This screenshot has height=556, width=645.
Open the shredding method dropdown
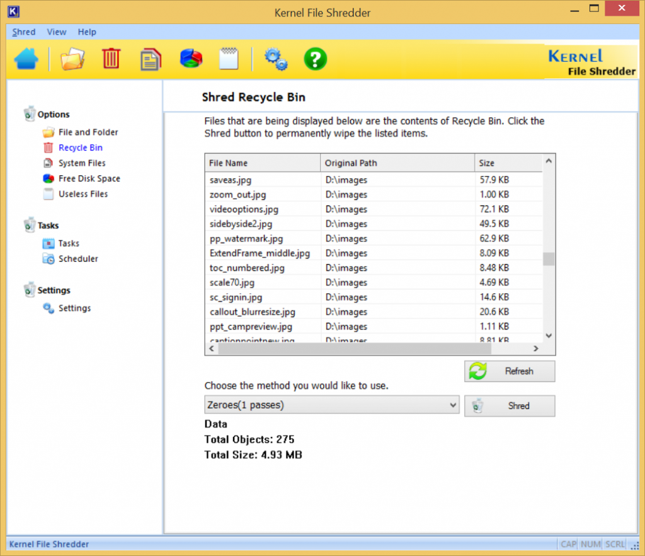332,405
